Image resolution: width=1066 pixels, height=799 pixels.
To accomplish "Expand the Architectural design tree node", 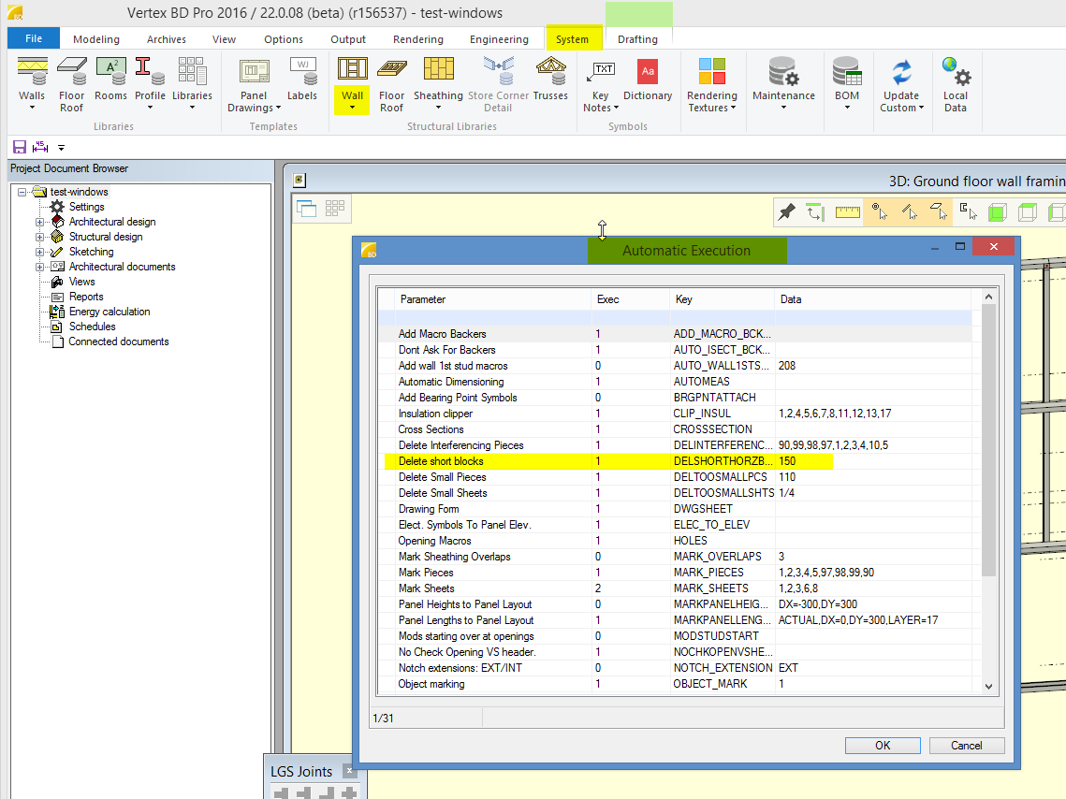I will [39, 222].
